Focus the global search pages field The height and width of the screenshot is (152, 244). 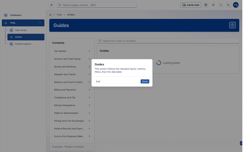click(97, 5)
